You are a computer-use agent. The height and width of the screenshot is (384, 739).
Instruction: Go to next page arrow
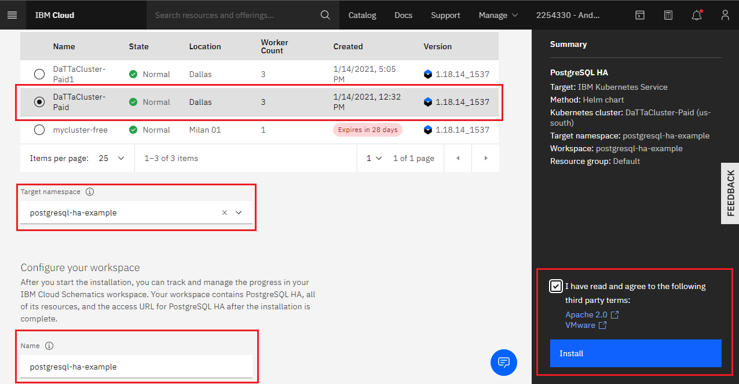pyautogui.click(x=485, y=158)
